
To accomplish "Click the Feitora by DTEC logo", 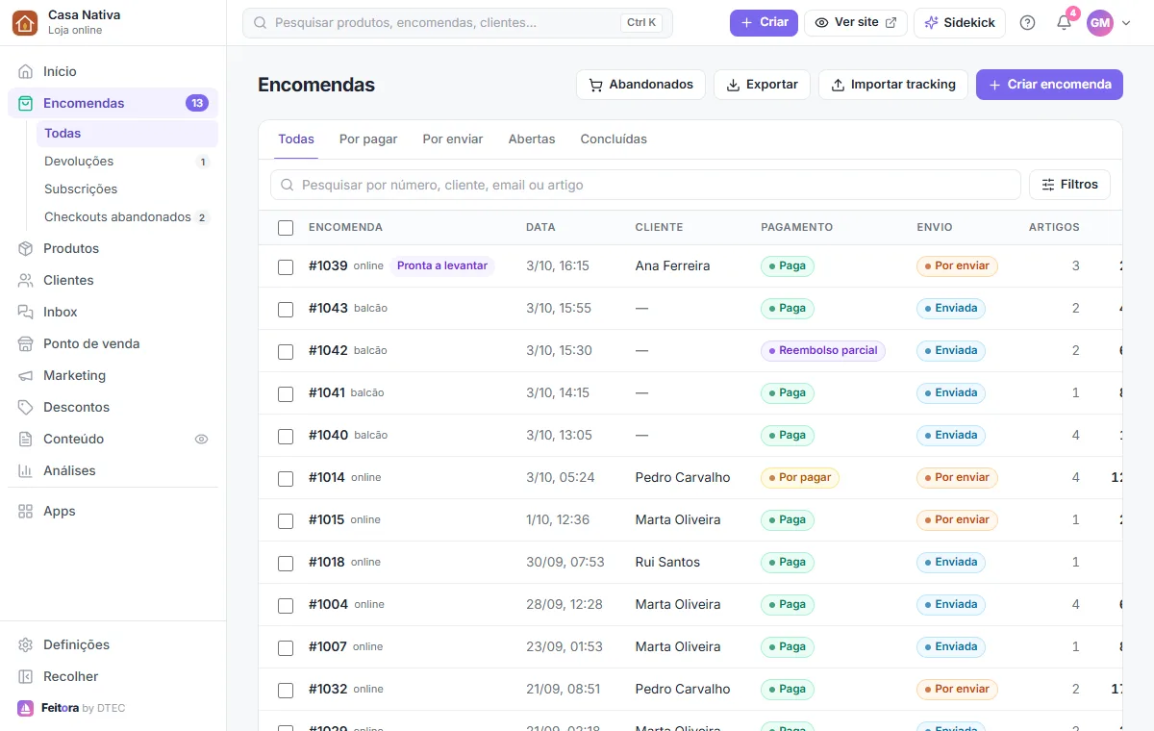I will tap(71, 708).
